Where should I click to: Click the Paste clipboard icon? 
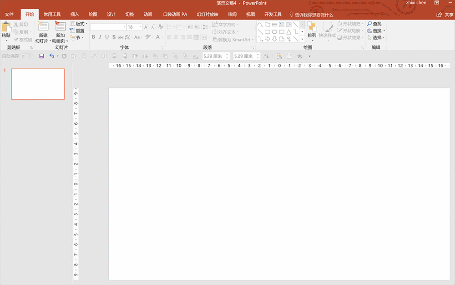click(x=6, y=27)
